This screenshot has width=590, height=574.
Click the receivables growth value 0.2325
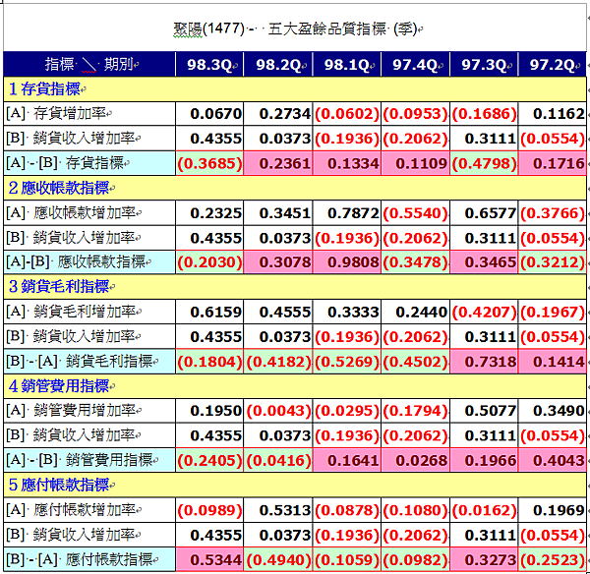click(x=215, y=213)
